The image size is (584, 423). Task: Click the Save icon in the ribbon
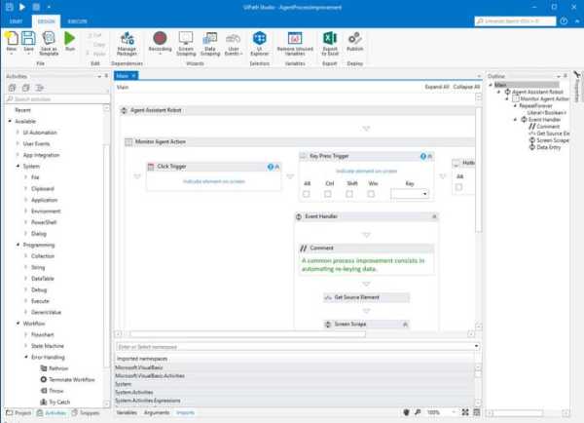(28, 39)
